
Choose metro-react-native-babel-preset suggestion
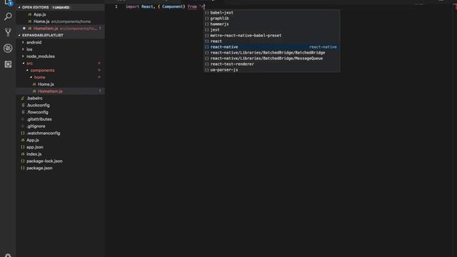point(271,36)
